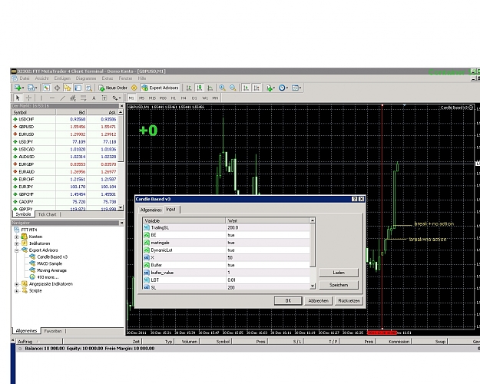The width and height of the screenshot is (480, 384).
Task: Switch chart to M5 timeframe
Action: tap(142, 98)
